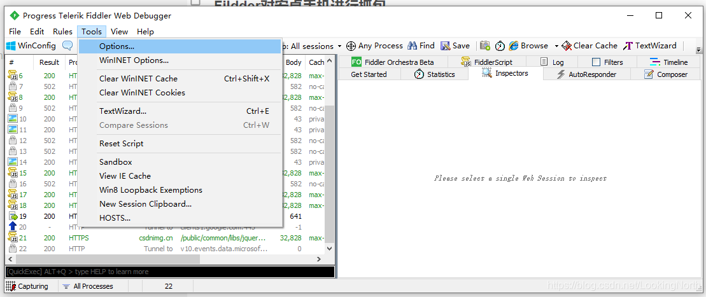706x297 pixels.
Task: Choose WinINET Options... menu entry
Action: tap(180, 60)
